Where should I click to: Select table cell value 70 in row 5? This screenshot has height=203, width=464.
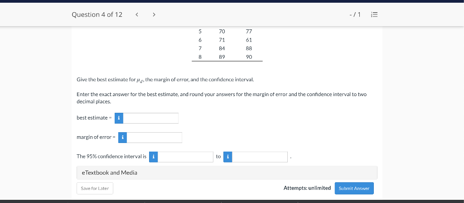coord(222,31)
